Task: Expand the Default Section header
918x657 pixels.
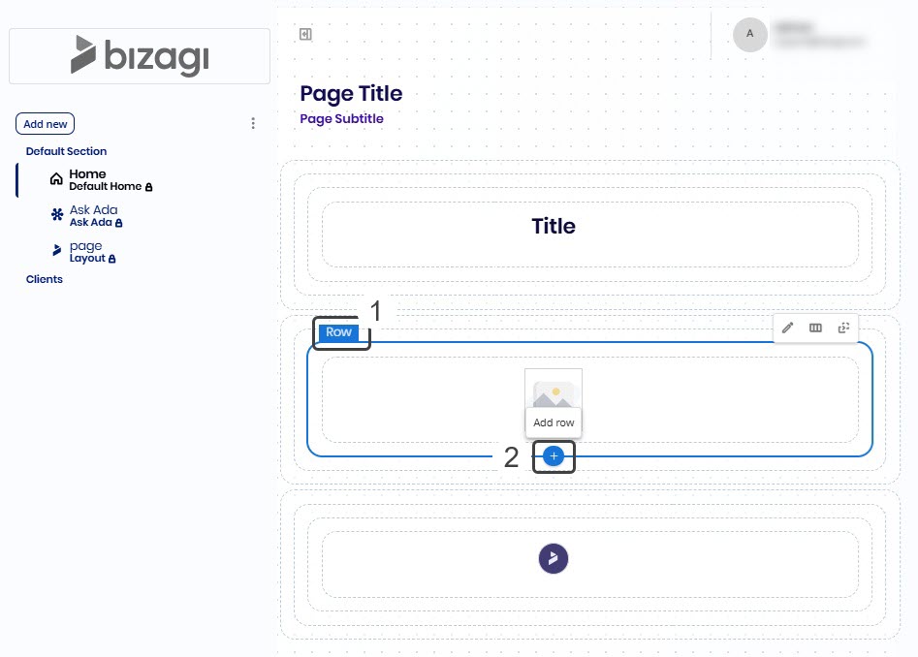Action: (66, 151)
